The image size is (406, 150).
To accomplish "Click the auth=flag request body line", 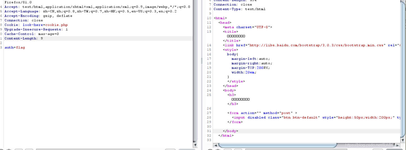I will pos(15,48).
